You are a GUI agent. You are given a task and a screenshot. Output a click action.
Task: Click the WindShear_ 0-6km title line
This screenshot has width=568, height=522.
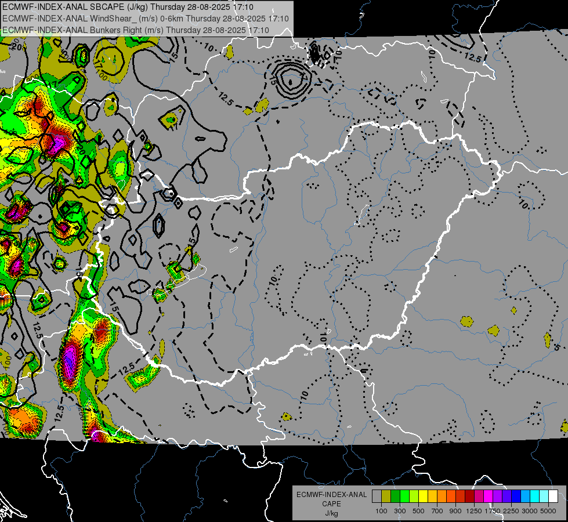pyautogui.click(x=145, y=19)
